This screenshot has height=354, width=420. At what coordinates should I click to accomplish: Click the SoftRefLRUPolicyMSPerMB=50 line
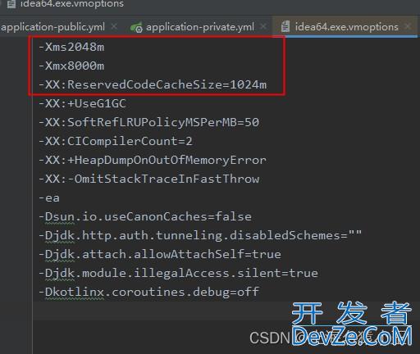[x=149, y=122]
